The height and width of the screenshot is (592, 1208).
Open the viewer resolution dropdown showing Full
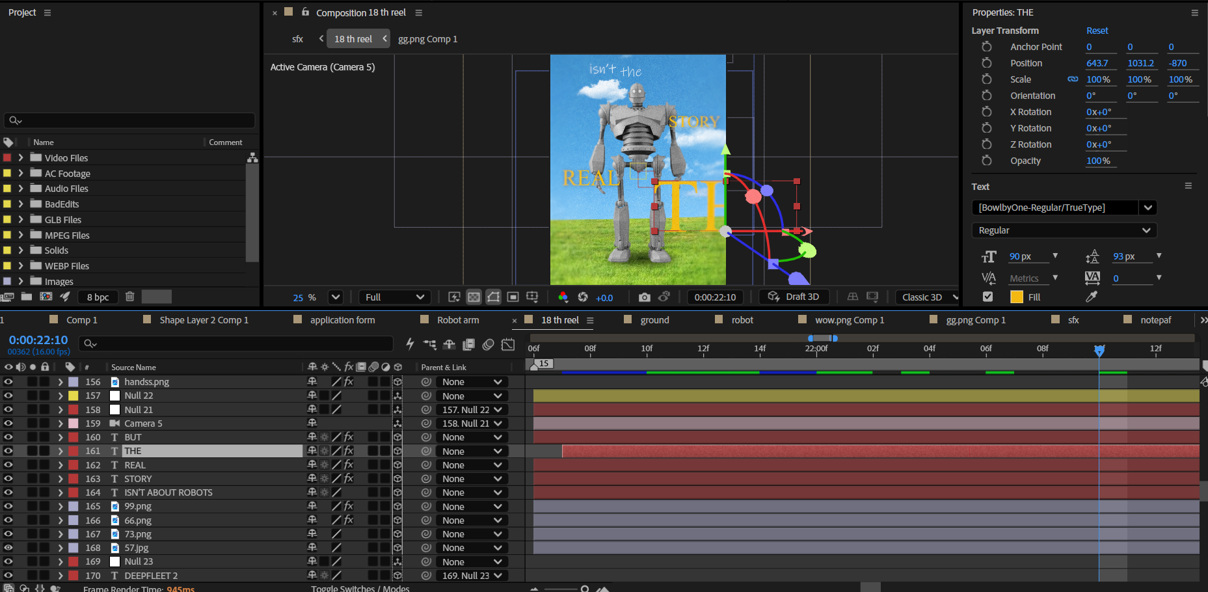pyautogui.click(x=395, y=297)
